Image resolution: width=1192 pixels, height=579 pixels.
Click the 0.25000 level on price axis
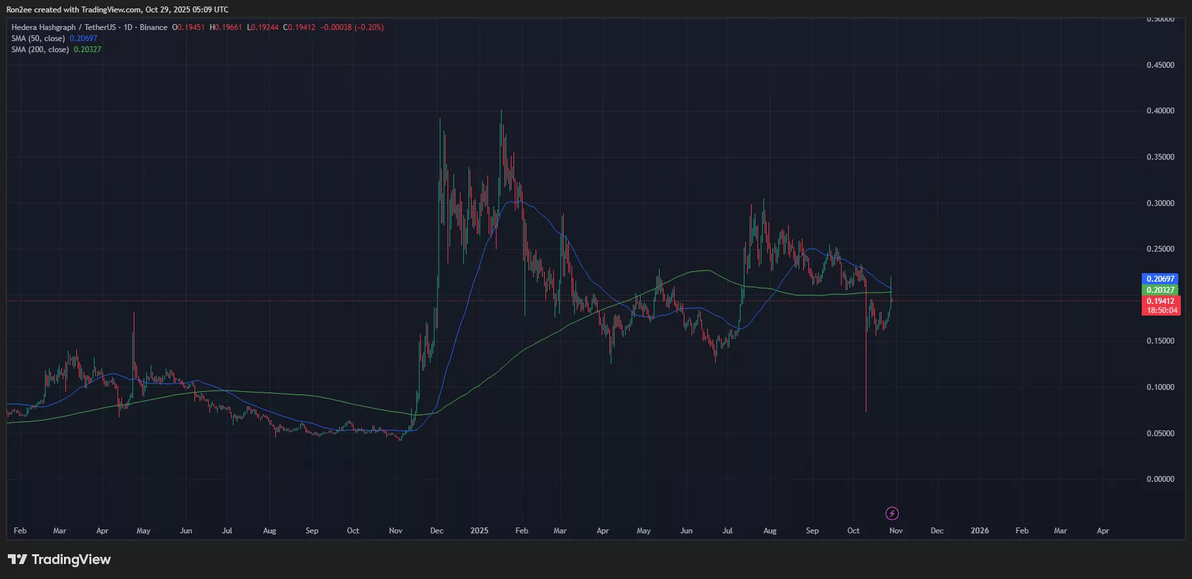pyautogui.click(x=1160, y=249)
